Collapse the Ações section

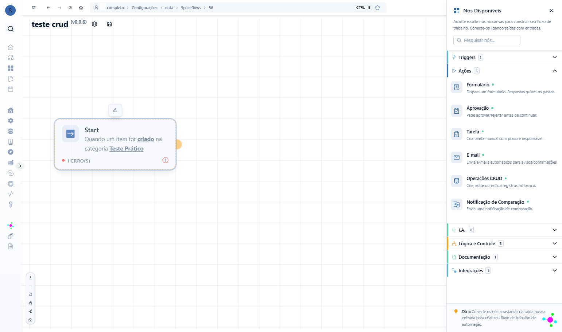[x=504, y=71]
